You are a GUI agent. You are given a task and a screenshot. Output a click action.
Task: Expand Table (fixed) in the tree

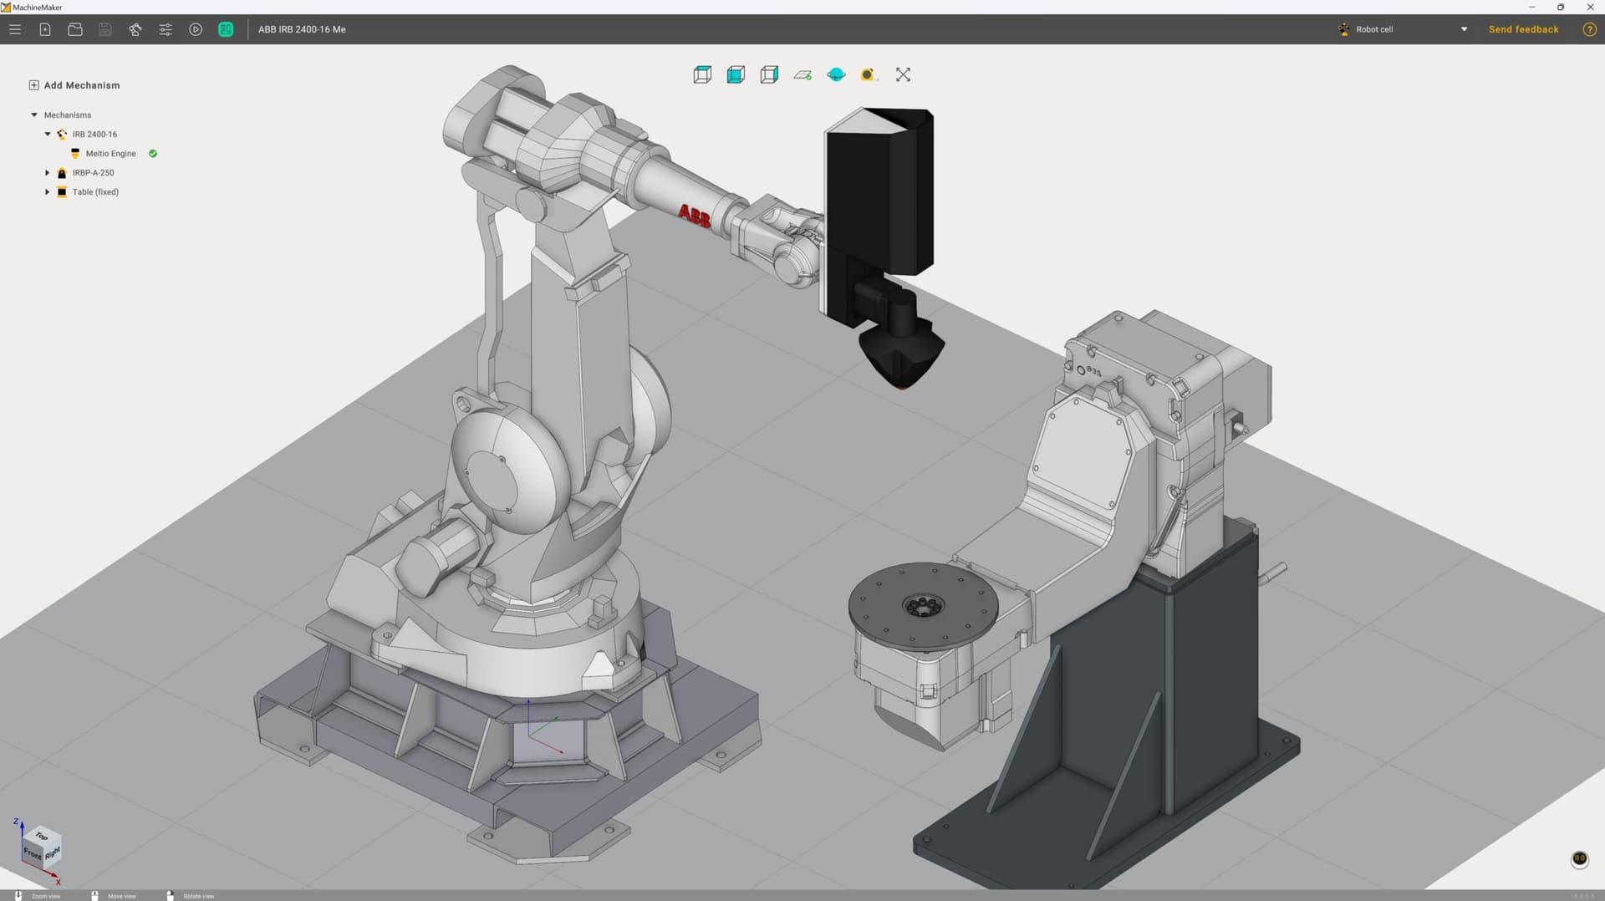pyautogui.click(x=48, y=192)
